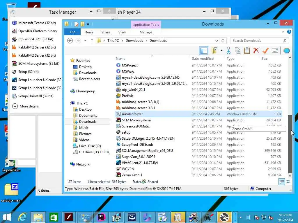Open the address bar history dropdown
This screenshot has height=223, width=298.
pos(217,41)
